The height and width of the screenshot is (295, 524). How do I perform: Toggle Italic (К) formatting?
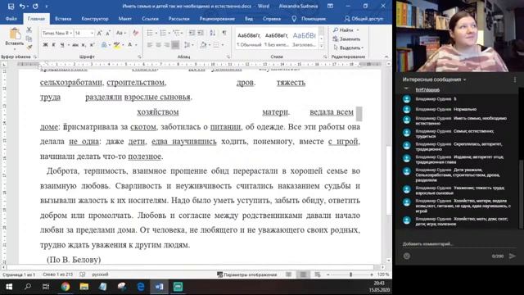[x=53, y=45]
